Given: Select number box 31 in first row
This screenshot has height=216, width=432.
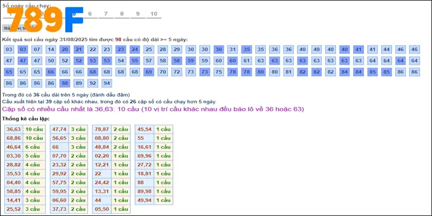Looking at the screenshot, I should coord(233,50).
